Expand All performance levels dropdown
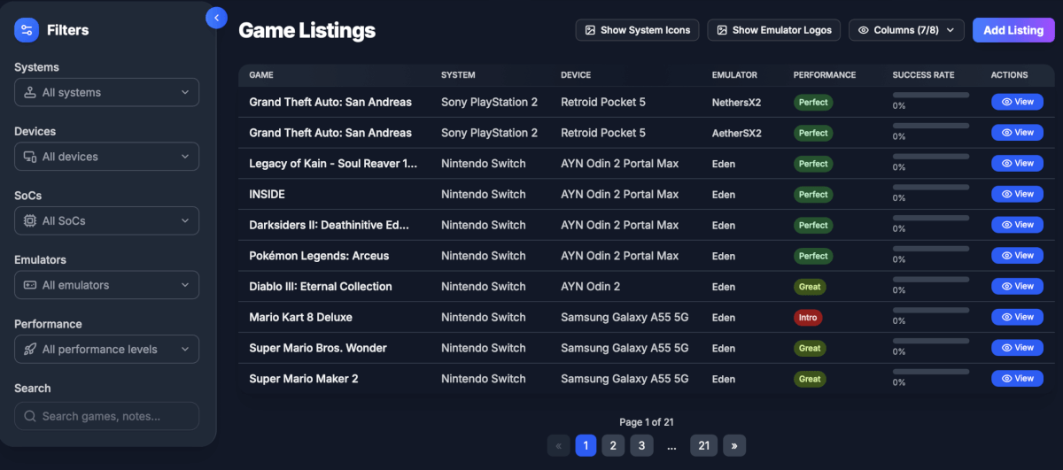 pos(106,350)
